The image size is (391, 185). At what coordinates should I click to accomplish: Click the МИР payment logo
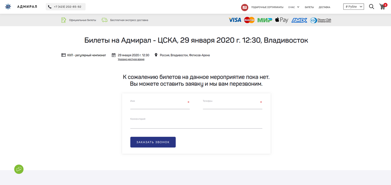click(x=265, y=20)
